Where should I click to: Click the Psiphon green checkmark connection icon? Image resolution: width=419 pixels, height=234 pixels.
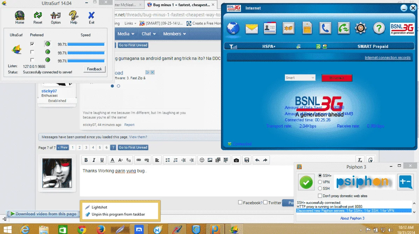306,183
